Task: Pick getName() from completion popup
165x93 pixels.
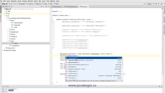Action: [x=93, y=67]
